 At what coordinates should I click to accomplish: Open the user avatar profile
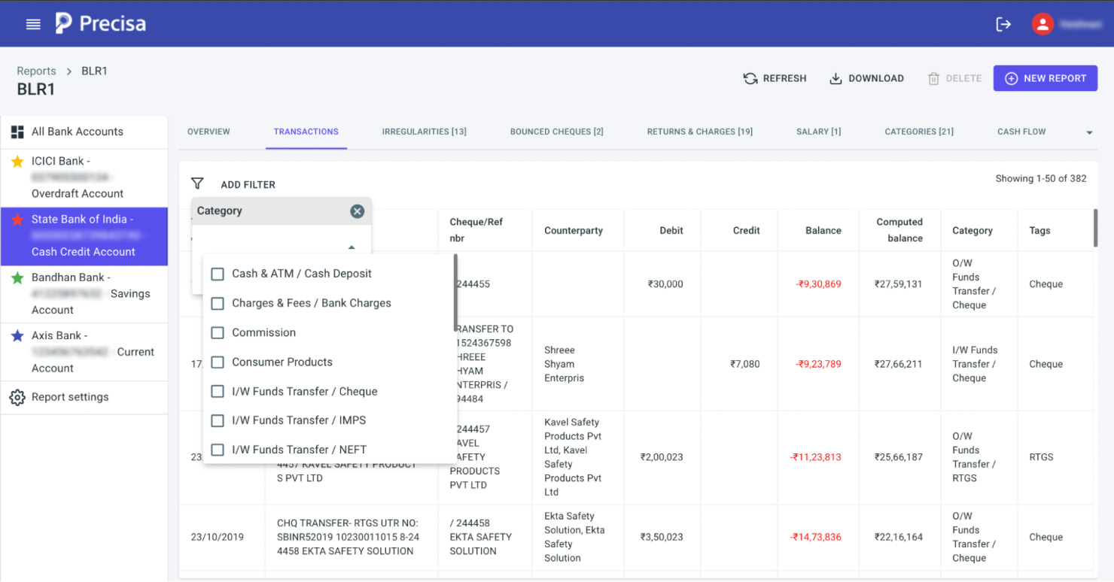tap(1042, 23)
